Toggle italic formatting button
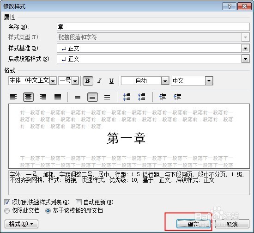 [x=100, y=81]
